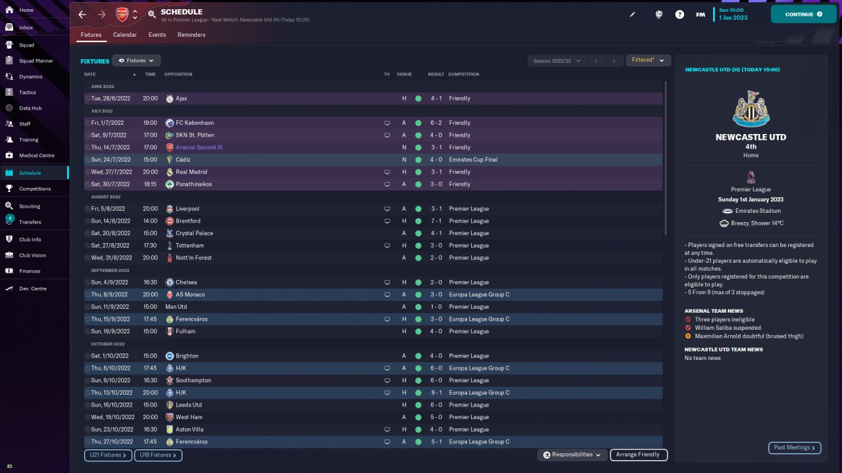
Task: Click the fixtures list scrollbar
Action: tap(665, 158)
